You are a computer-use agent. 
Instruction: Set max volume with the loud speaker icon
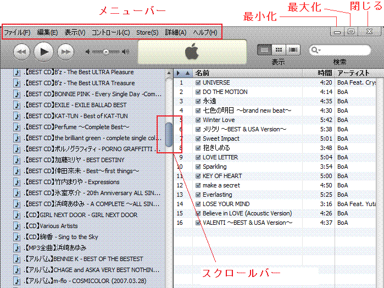[125, 52]
